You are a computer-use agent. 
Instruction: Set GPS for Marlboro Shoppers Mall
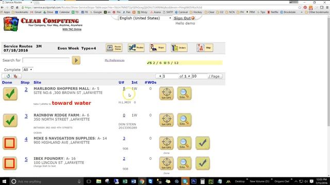[x=166, y=94]
